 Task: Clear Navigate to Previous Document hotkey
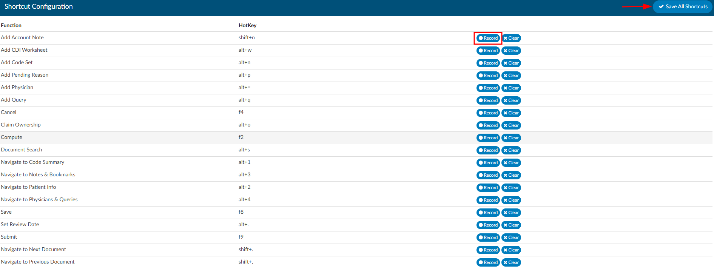(511, 262)
